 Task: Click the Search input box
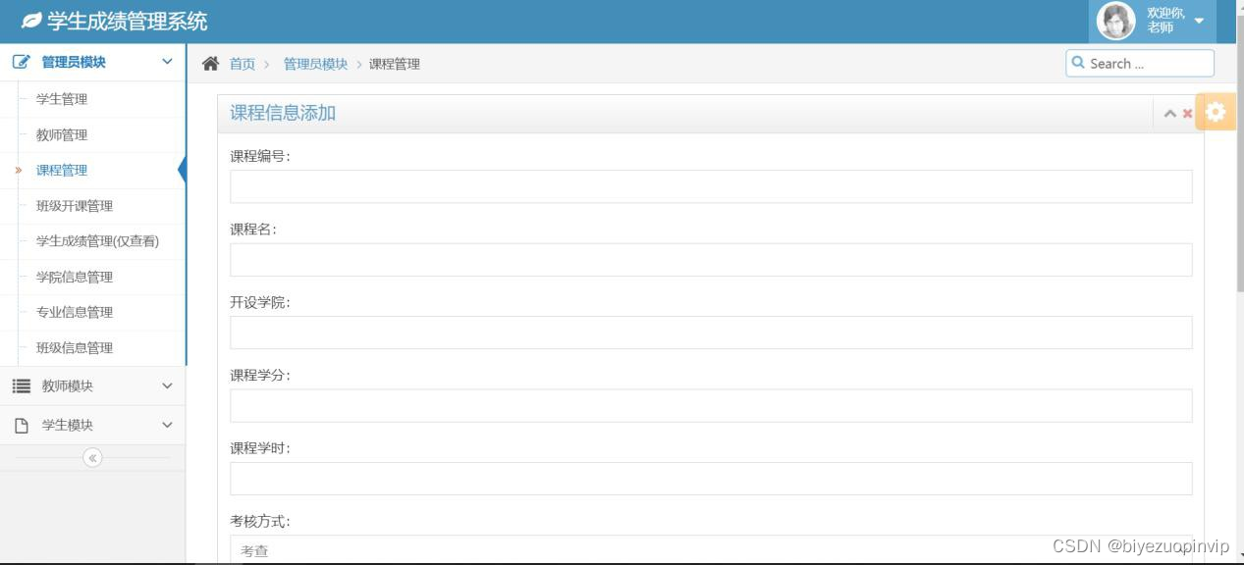click(x=1140, y=64)
